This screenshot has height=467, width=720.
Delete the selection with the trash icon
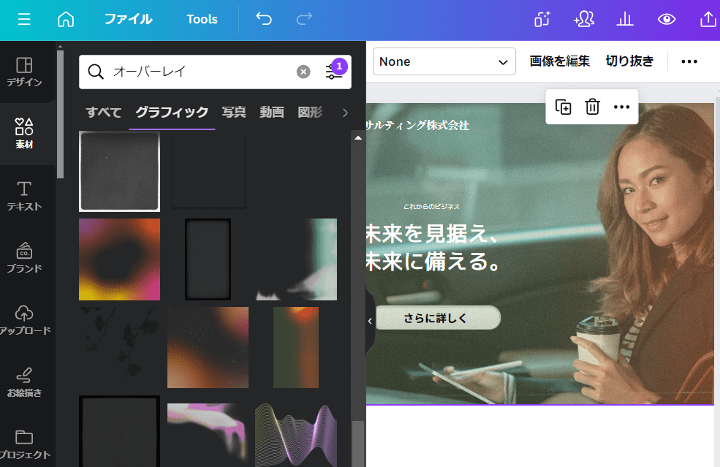pyautogui.click(x=592, y=107)
